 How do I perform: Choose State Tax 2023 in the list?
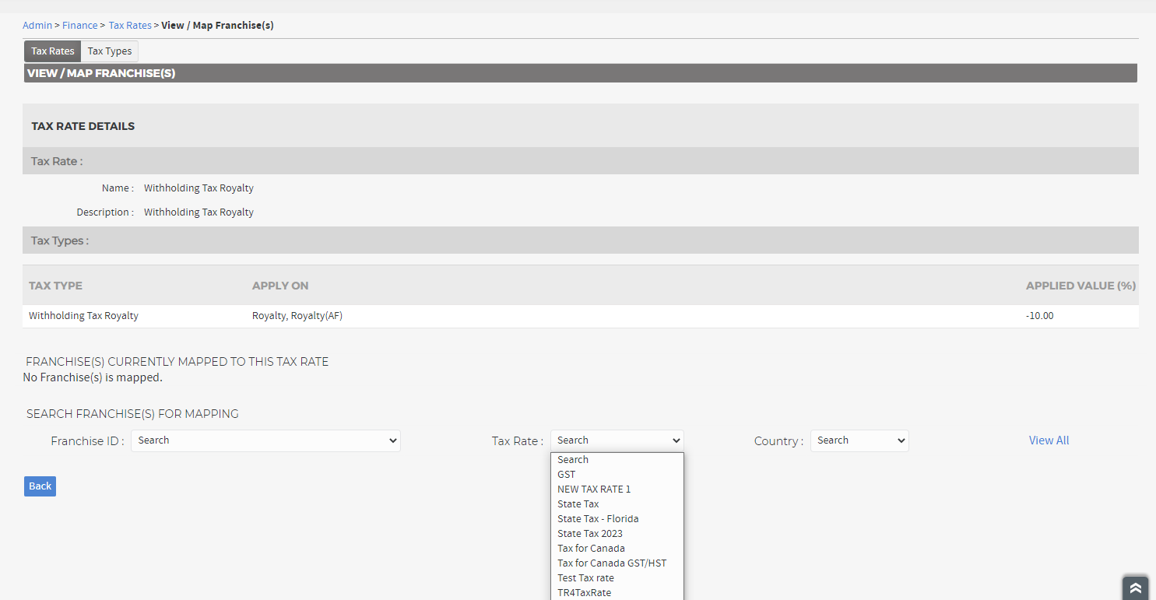[590, 533]
